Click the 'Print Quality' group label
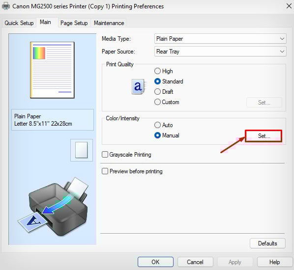 120,64
